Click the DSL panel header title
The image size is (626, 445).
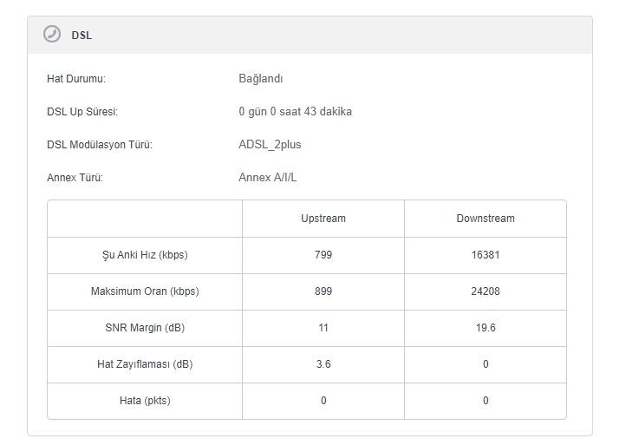pos(82,36)
